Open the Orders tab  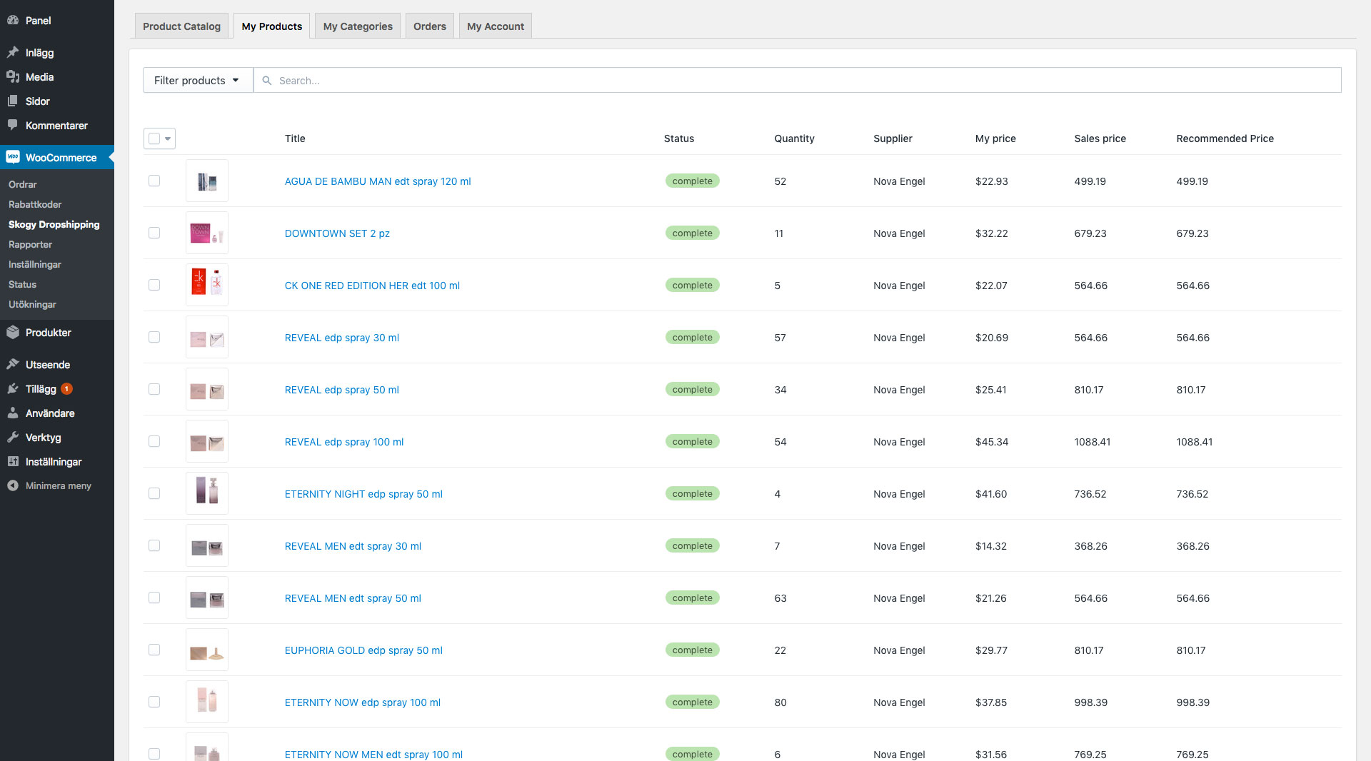(430, 26)
